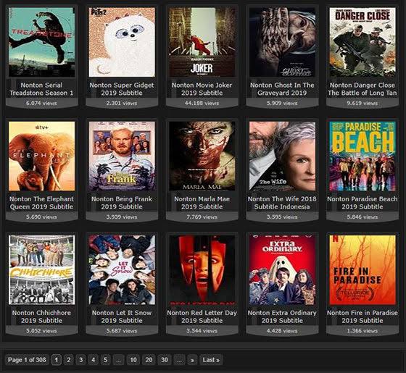Click 'Nonton Paradise Beach 2019 Subtitle' title
Viewport: 406px width, 373px height.
362,203
